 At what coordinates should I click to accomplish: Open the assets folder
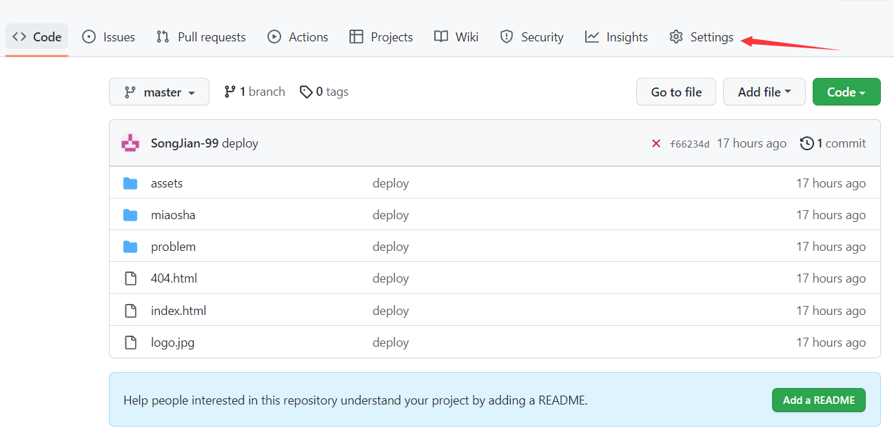(167, 183)
